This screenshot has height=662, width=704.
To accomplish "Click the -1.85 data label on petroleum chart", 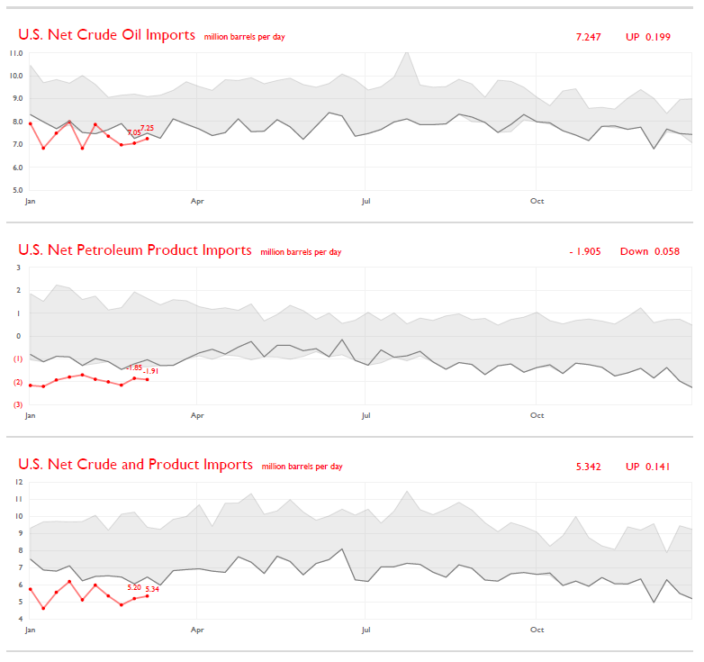I will click(x=133, y=367).
